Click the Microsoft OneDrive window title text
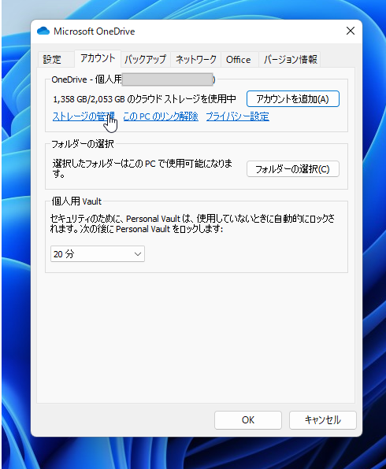386x469 pixels. point(94,31)
